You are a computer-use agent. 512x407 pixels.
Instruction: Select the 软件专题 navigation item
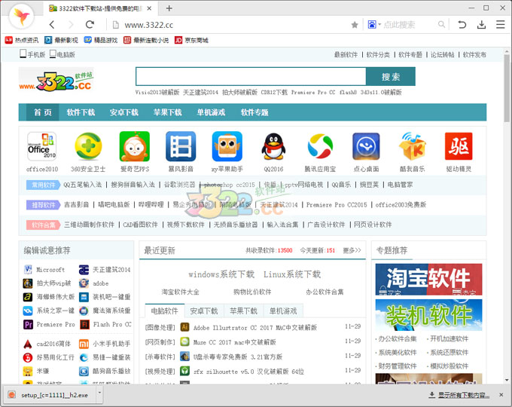(x=254, y=112)
